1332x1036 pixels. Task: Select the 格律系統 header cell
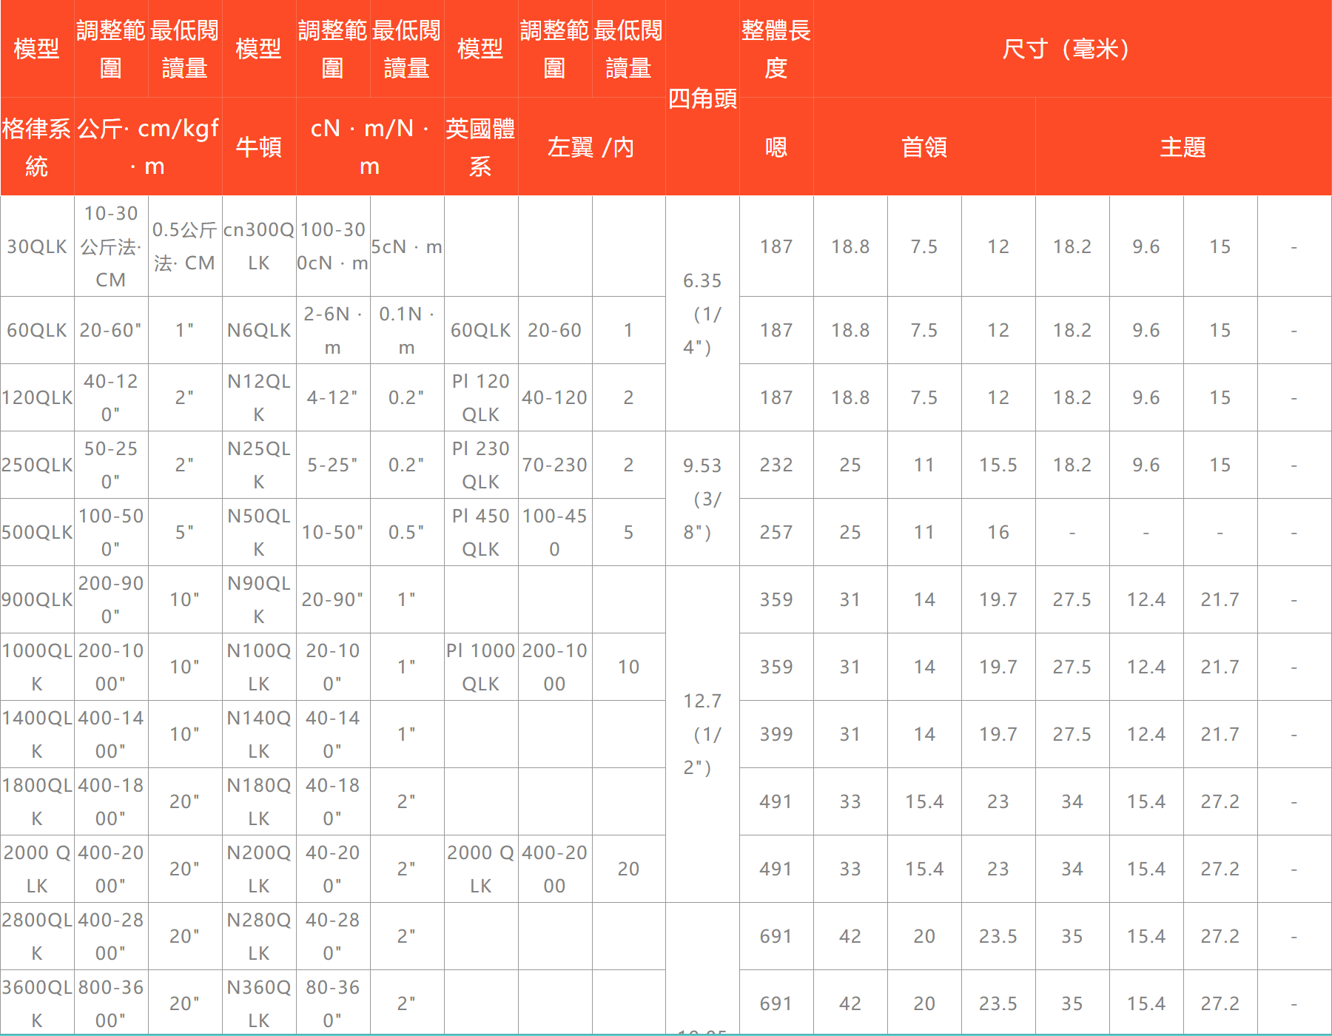37,147
